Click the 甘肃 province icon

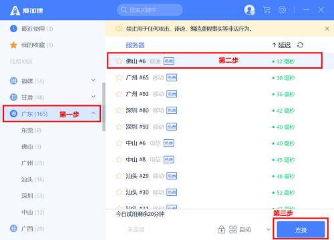(13, 97)
